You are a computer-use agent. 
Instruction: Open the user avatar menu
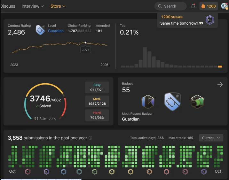click(x=224, y=6)
